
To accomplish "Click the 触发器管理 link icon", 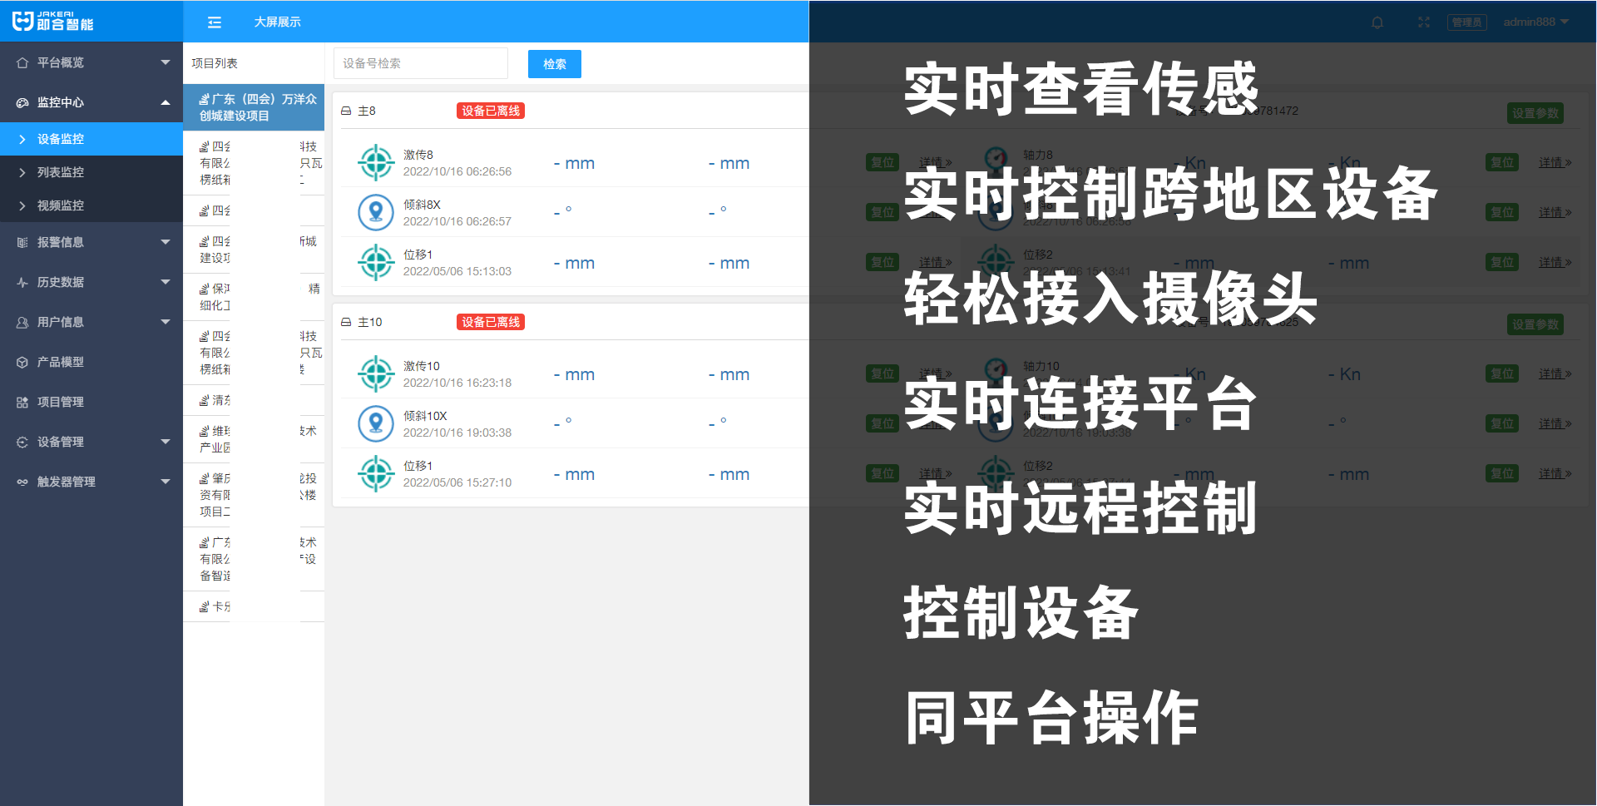I will 22,482.
